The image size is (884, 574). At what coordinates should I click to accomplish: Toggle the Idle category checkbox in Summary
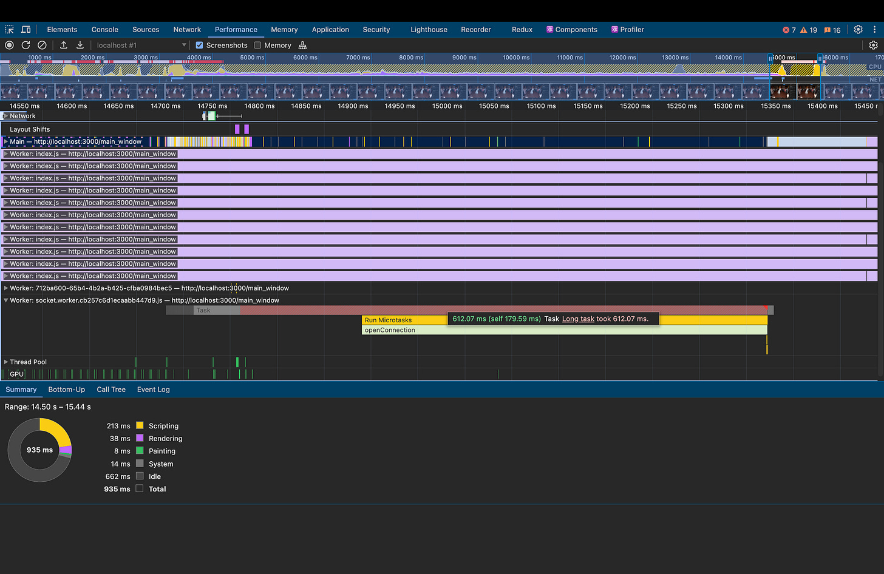tap(140, 476)
